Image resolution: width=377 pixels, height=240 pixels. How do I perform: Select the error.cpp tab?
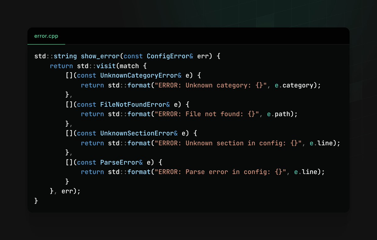[46, 36]
